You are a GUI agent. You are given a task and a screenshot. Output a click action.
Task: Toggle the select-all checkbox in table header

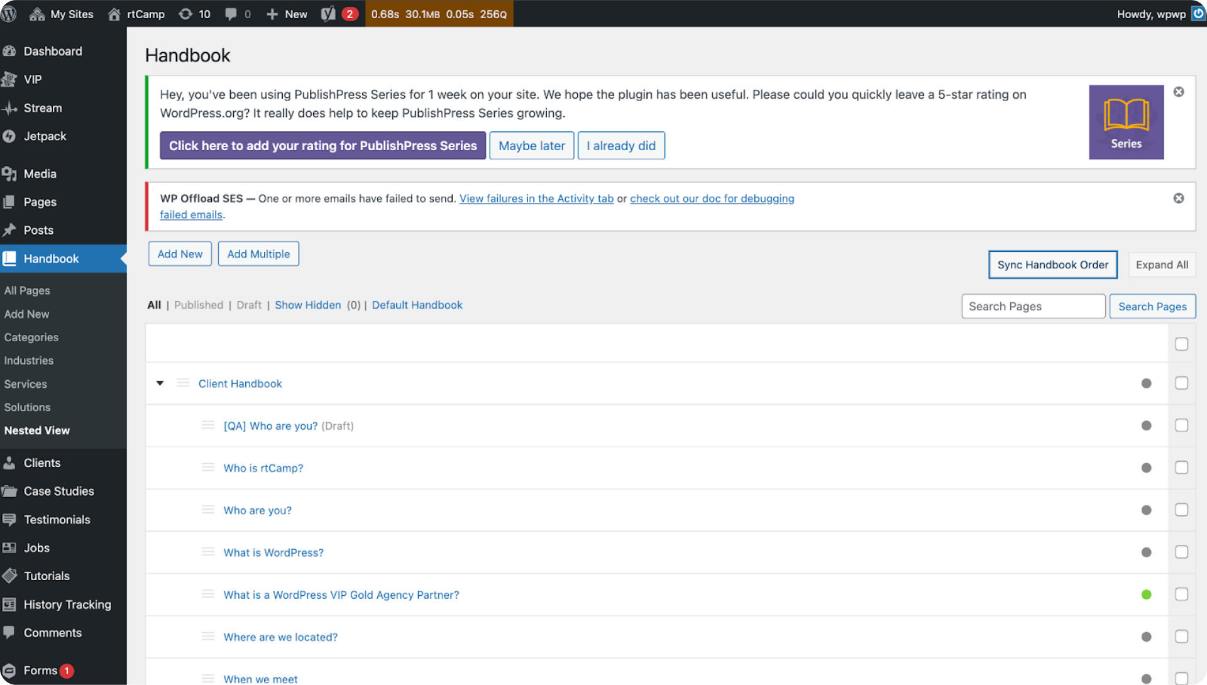pyautogui.click(x=1182, y=344)
